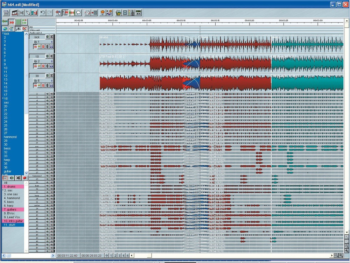Switch to green waveform view button
This screenshot has height=263, width=350.
(5, 22)
